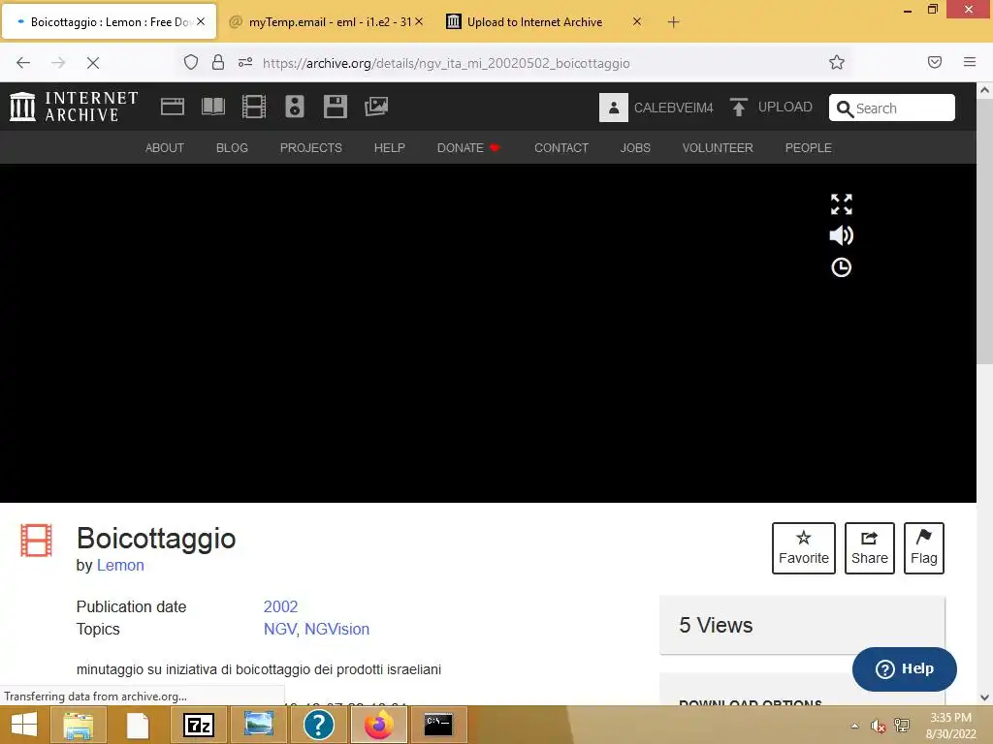Image resolution: width=993 pixels, height=744 pixels.
Task: Open the Video film strip icon in navbar
Action: click(x=254, y=107)
